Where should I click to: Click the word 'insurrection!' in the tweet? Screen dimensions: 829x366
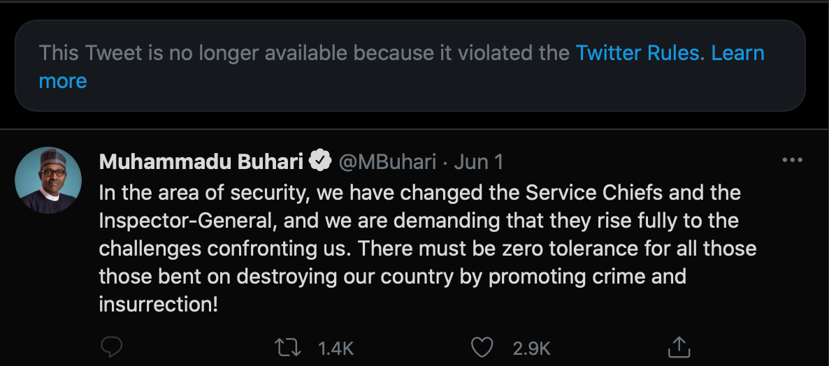[159, 305]
